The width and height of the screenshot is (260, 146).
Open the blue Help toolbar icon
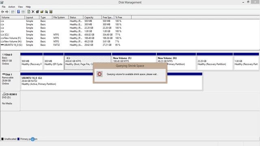(19, 12)
